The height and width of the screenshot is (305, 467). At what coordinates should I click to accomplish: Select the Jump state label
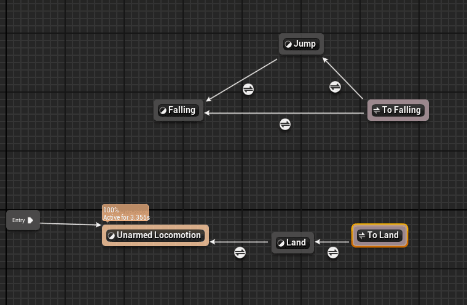click(305, 44)
